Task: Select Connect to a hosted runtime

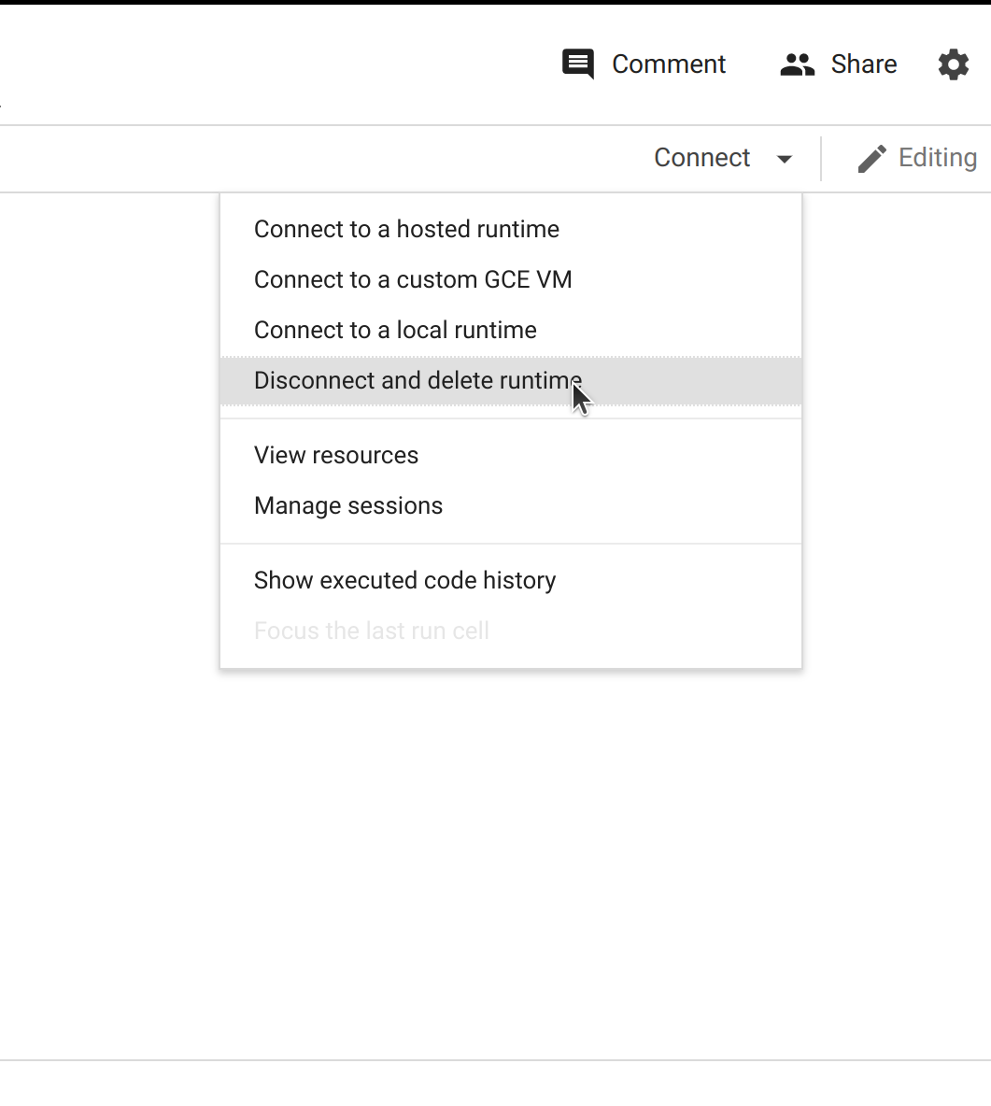Action: point(406,229)
